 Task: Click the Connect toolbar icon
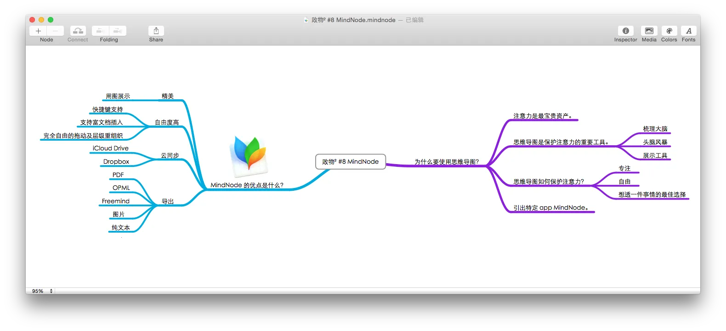pyautogui.click(x=78, y=31)
